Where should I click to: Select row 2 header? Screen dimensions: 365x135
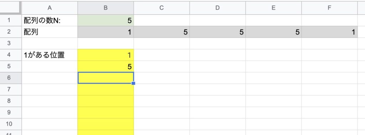pyautogui.click(x=9, y=32)
